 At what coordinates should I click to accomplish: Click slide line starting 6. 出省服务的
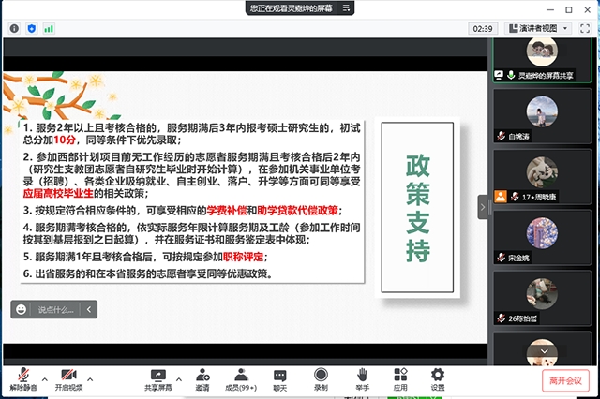(148, 273)
